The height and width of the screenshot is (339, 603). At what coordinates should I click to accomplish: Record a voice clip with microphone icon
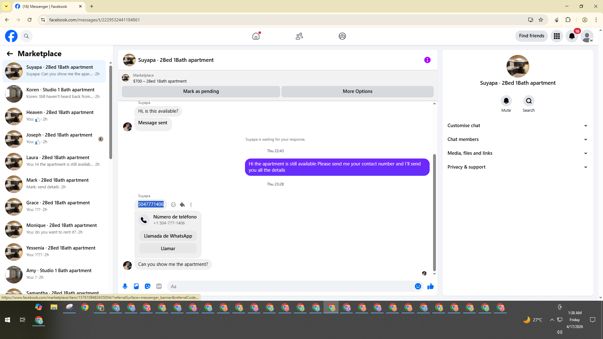[125, 286]
